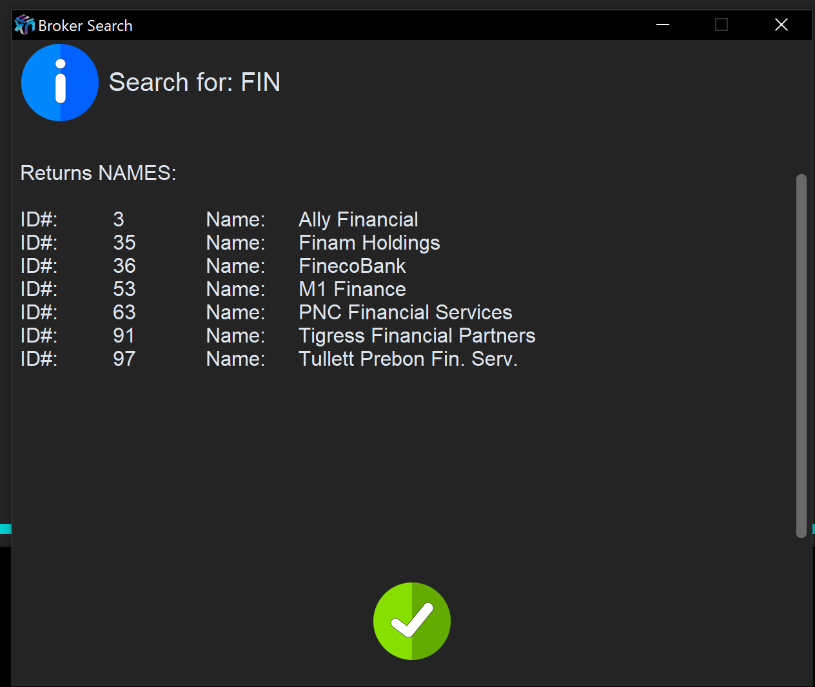Click the ID number 35
Image resolution: width=815 pixels, height=687 pixels.
point(124,243)
